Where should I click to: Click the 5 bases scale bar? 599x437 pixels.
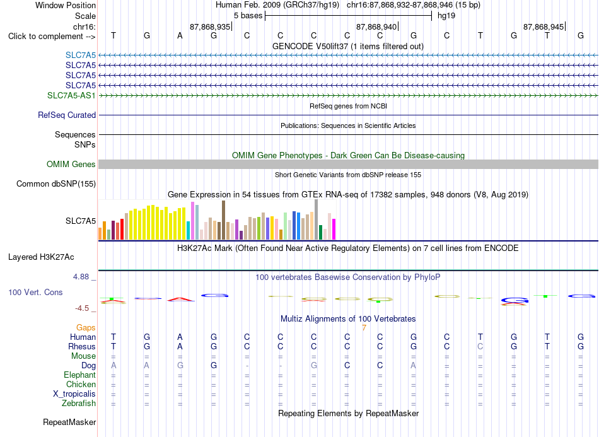(x=348, y=16)
